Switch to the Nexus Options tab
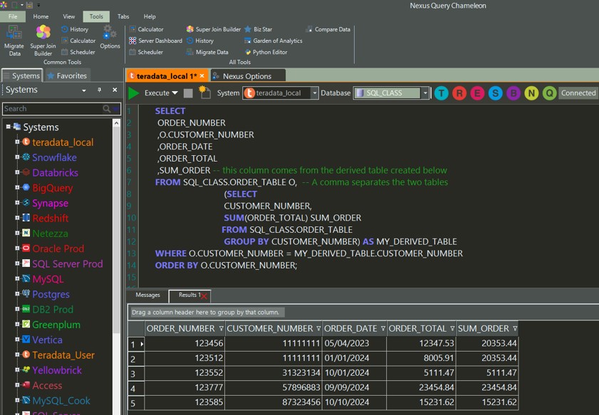The height and width of the screenshot is (415, 599). point(246,76)
